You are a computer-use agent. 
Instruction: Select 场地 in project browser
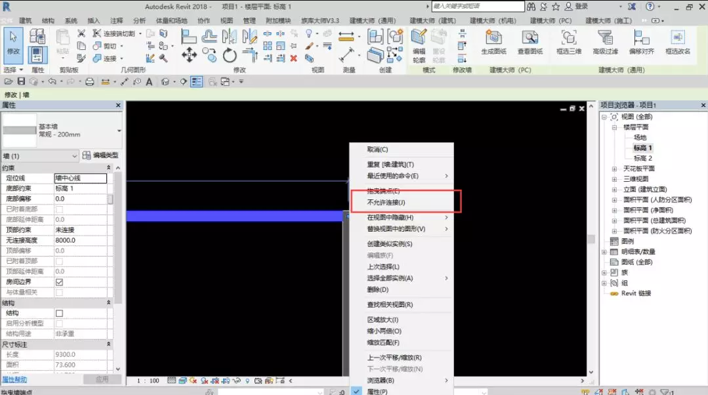(x=640, y=138)
